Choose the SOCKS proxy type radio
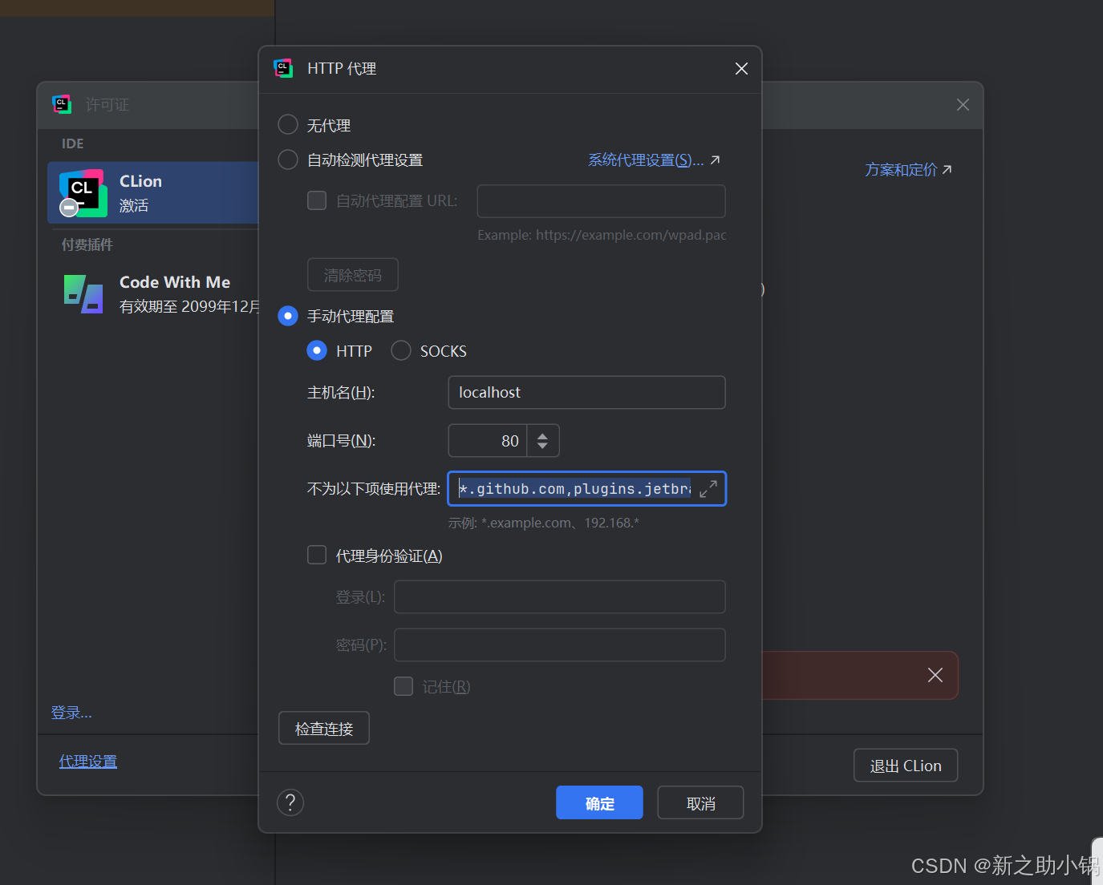The width and height of the screenshot is (1103, 885). [400, 350]
